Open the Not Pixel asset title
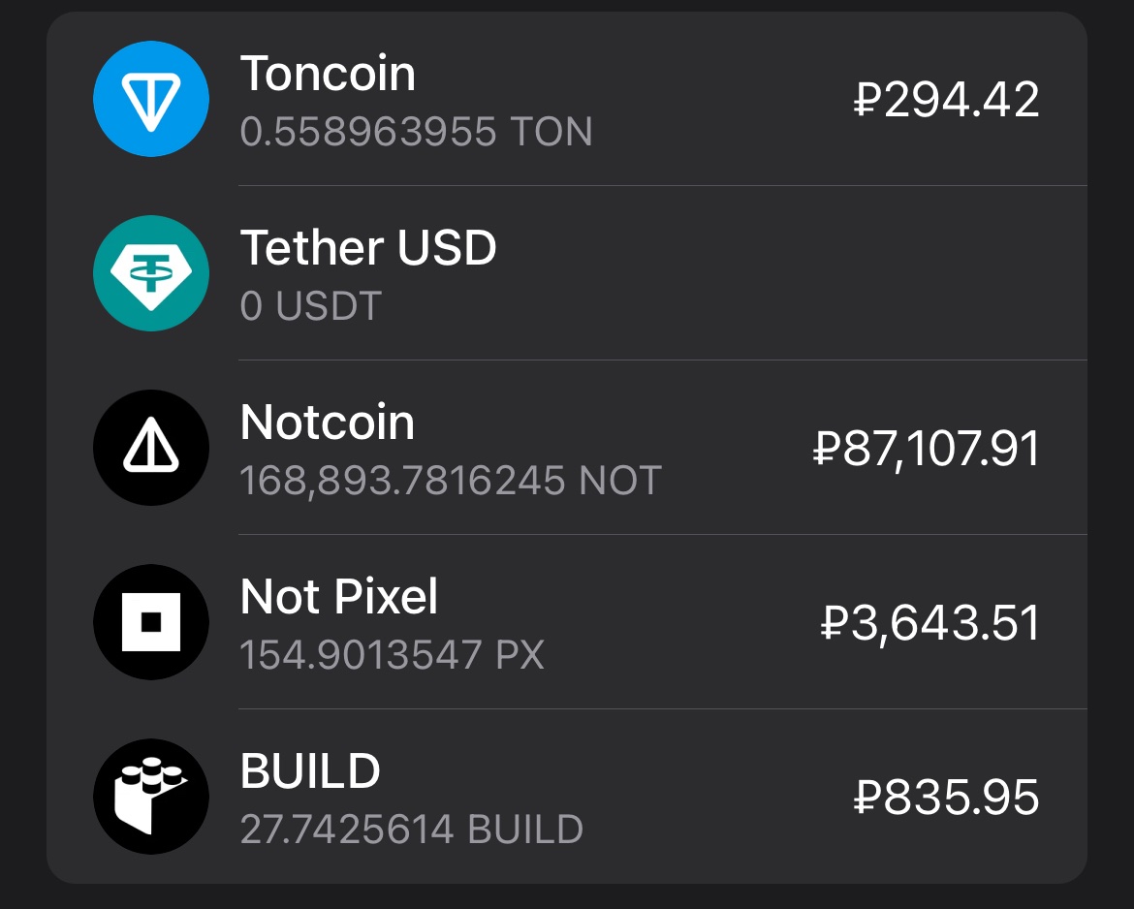This screenshot has width=1134, height=909. pos(339,597)
